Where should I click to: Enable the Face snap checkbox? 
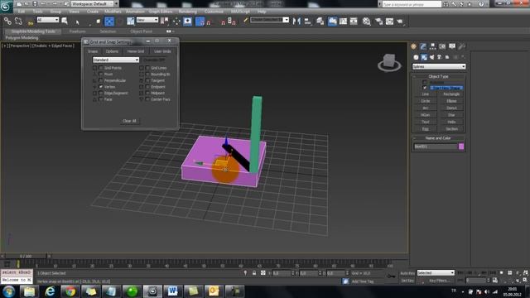[x=101, y=99]
